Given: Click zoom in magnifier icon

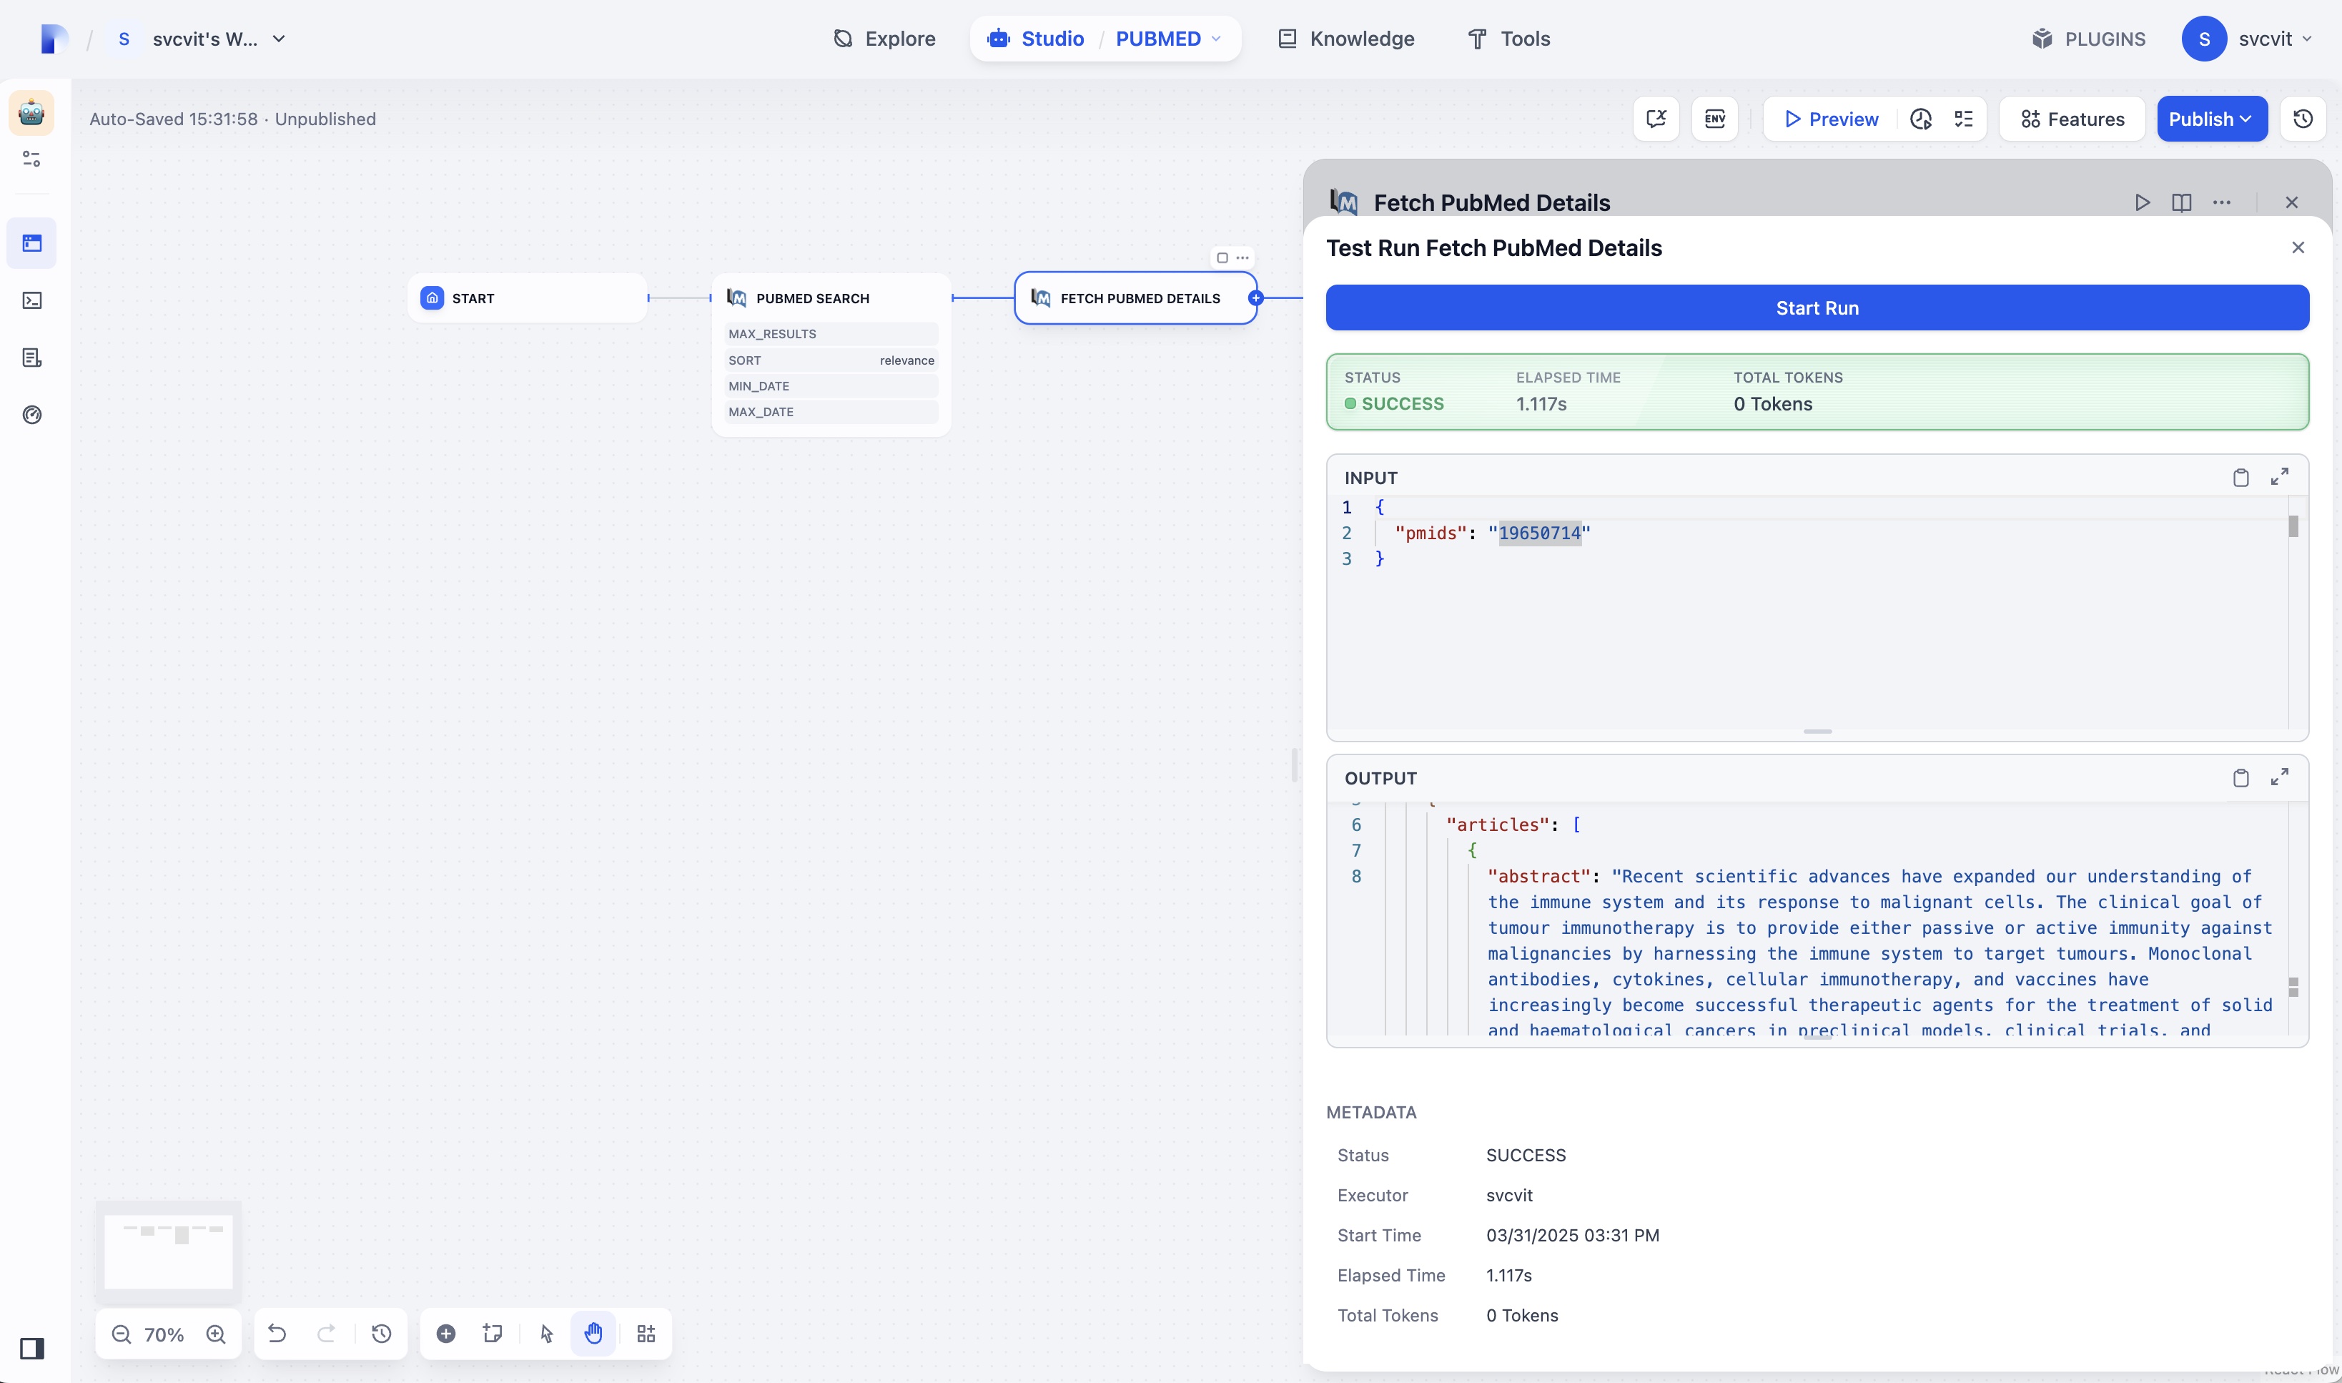Looking at the screenshot, I should coord(216,1334).
